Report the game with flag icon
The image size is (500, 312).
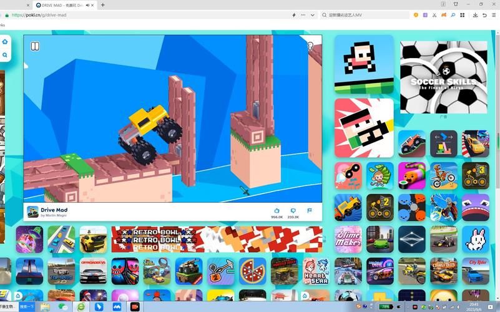309,211
